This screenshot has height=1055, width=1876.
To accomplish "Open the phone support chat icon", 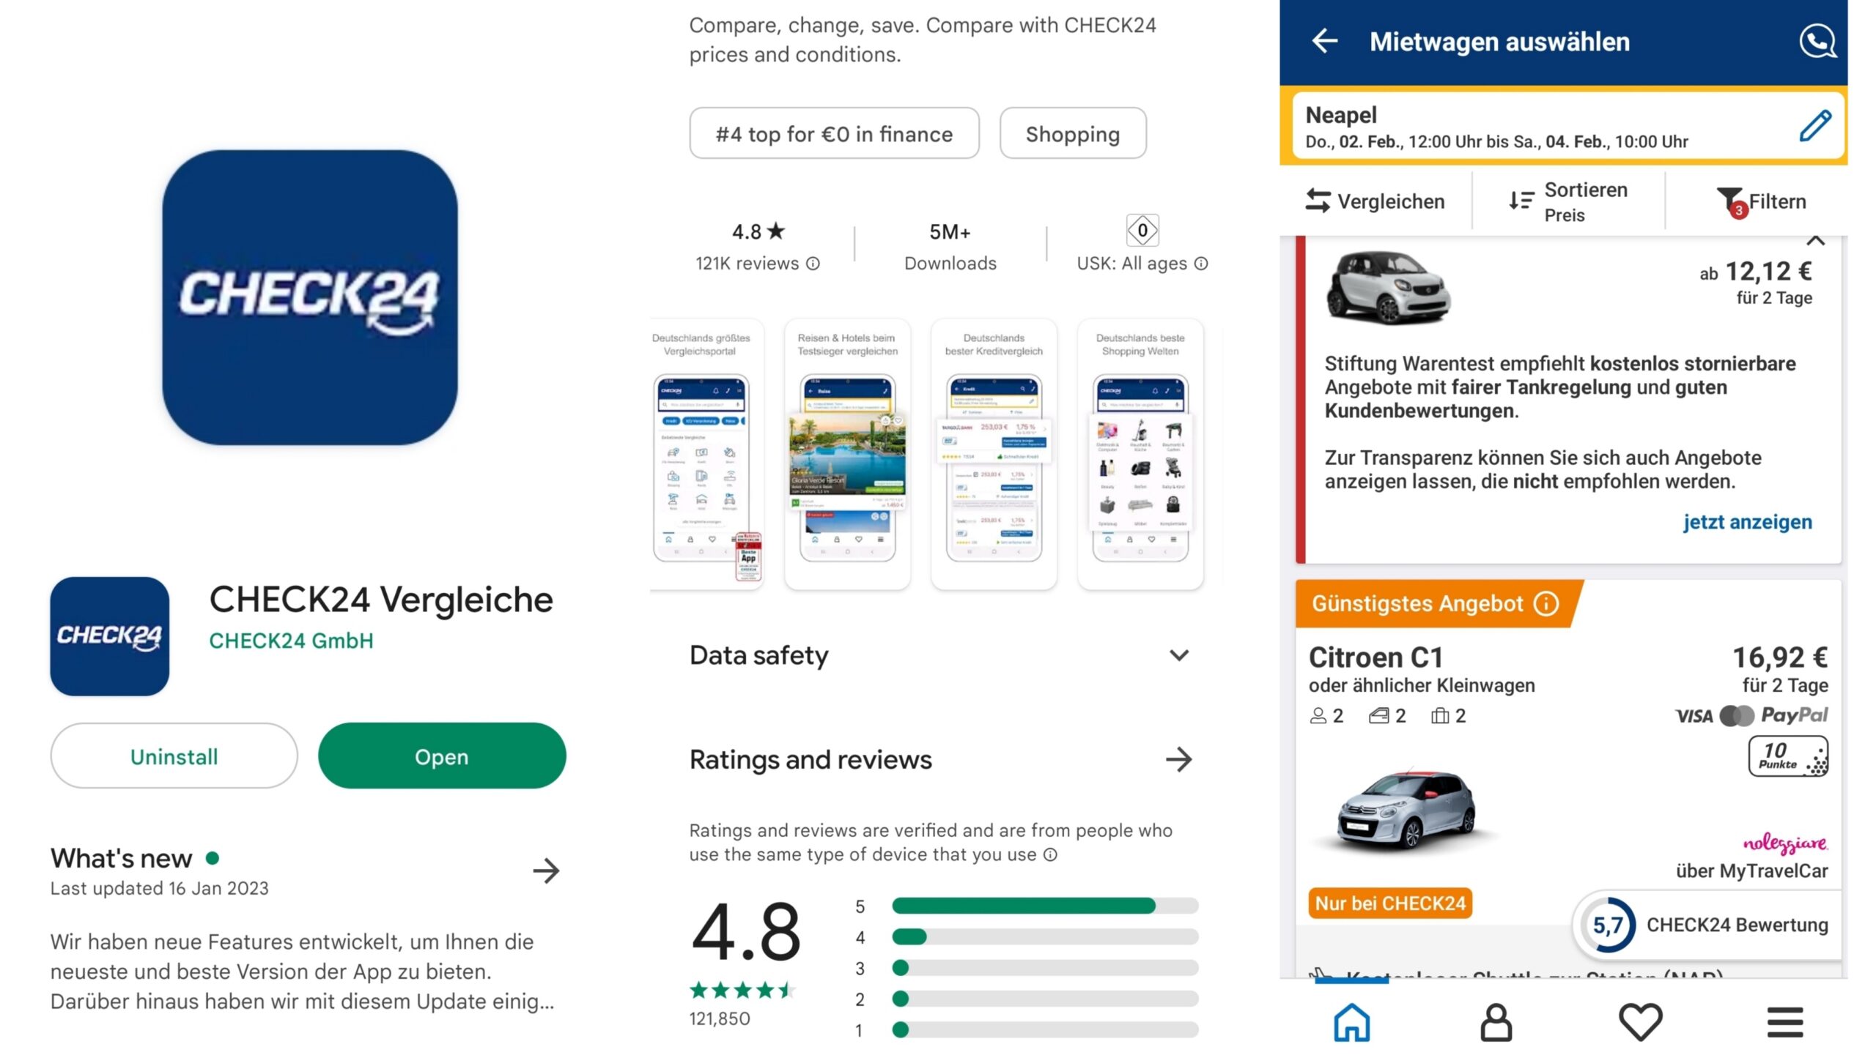I will [1817, 41].
